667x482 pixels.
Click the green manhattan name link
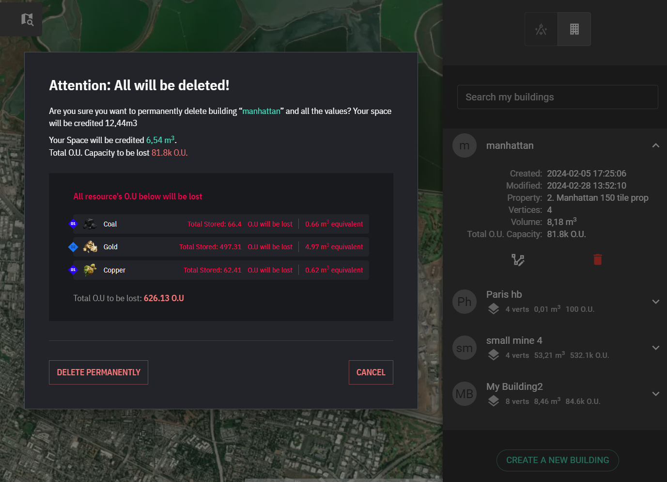[x=261, y=111]
